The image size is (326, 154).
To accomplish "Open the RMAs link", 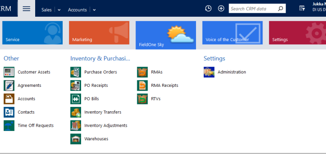I will [x=157, y=72].
